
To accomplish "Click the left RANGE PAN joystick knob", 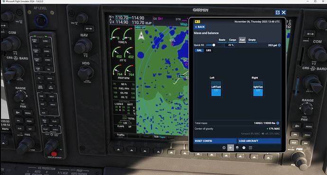I will click(x=20, y=96).
